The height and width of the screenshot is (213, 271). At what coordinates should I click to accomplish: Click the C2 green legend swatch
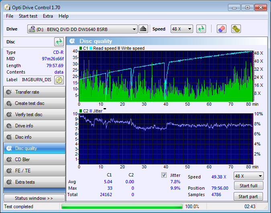pos(81,111)
